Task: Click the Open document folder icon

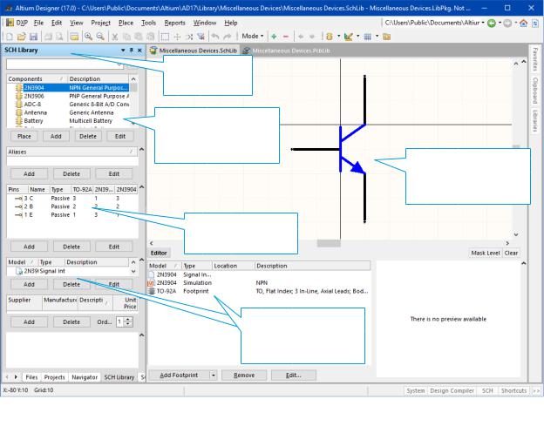Action: 22,37
